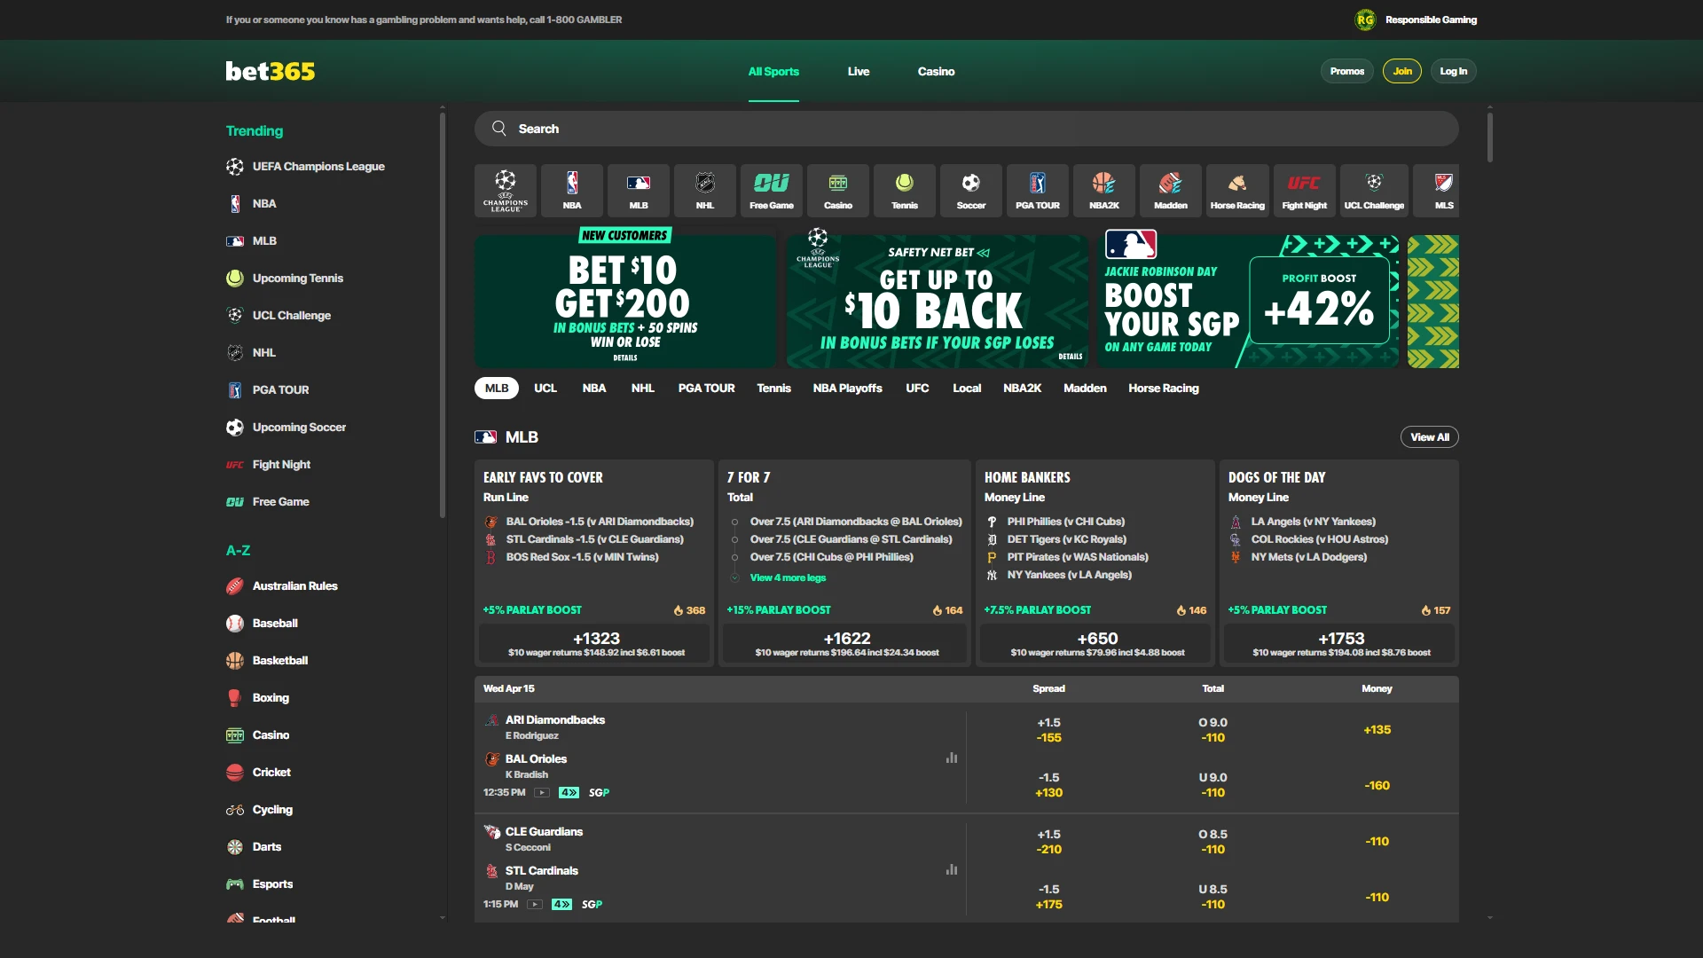Add the +1323 parlay to bet slip
Viewport: 1703px width, 958px height.
point(596,644)
